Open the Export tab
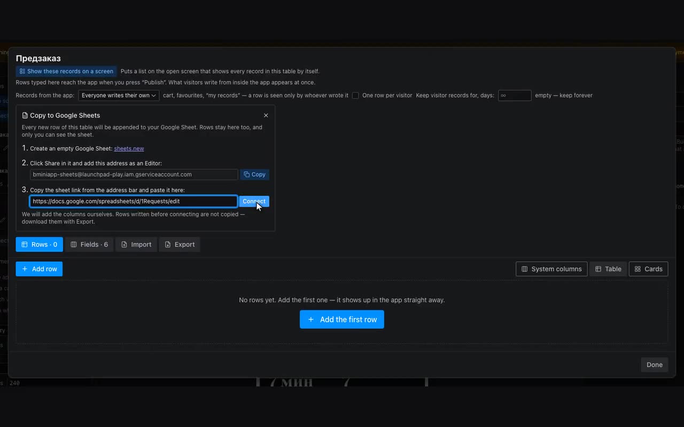Viewport: 684px width, 427px height. click(180, 244)
